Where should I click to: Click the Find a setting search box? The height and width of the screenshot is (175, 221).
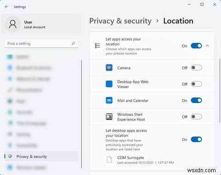(x=41, y=43)
